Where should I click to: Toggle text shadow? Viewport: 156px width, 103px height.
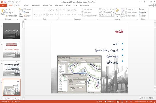[42, 15]
